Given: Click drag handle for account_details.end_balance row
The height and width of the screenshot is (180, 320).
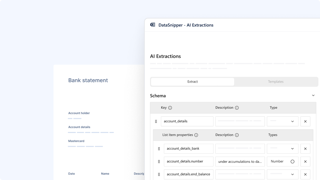Looking at the screenshot, I should click(x=159, y=174).
